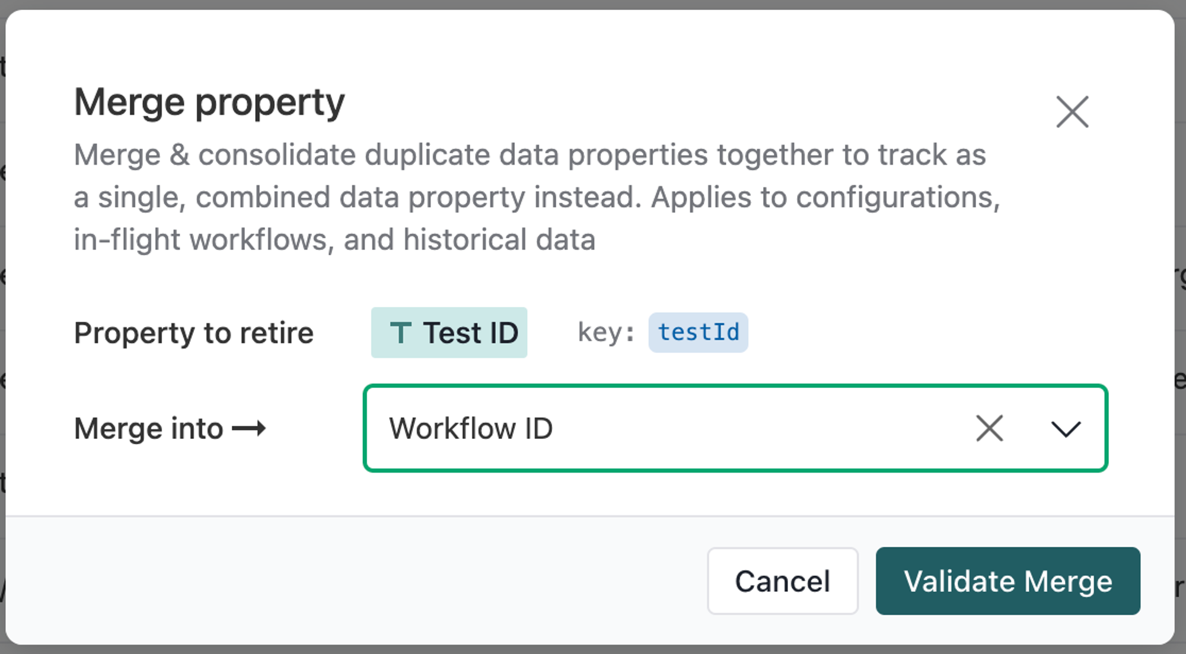
Task: Click the Validate Merge button
Action: click(1008, 581)
